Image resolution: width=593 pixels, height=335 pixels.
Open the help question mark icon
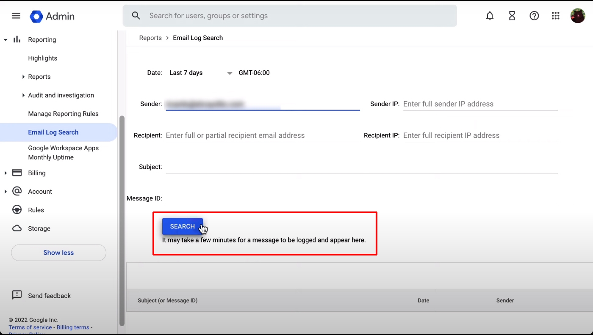click(x=534, y=16)
